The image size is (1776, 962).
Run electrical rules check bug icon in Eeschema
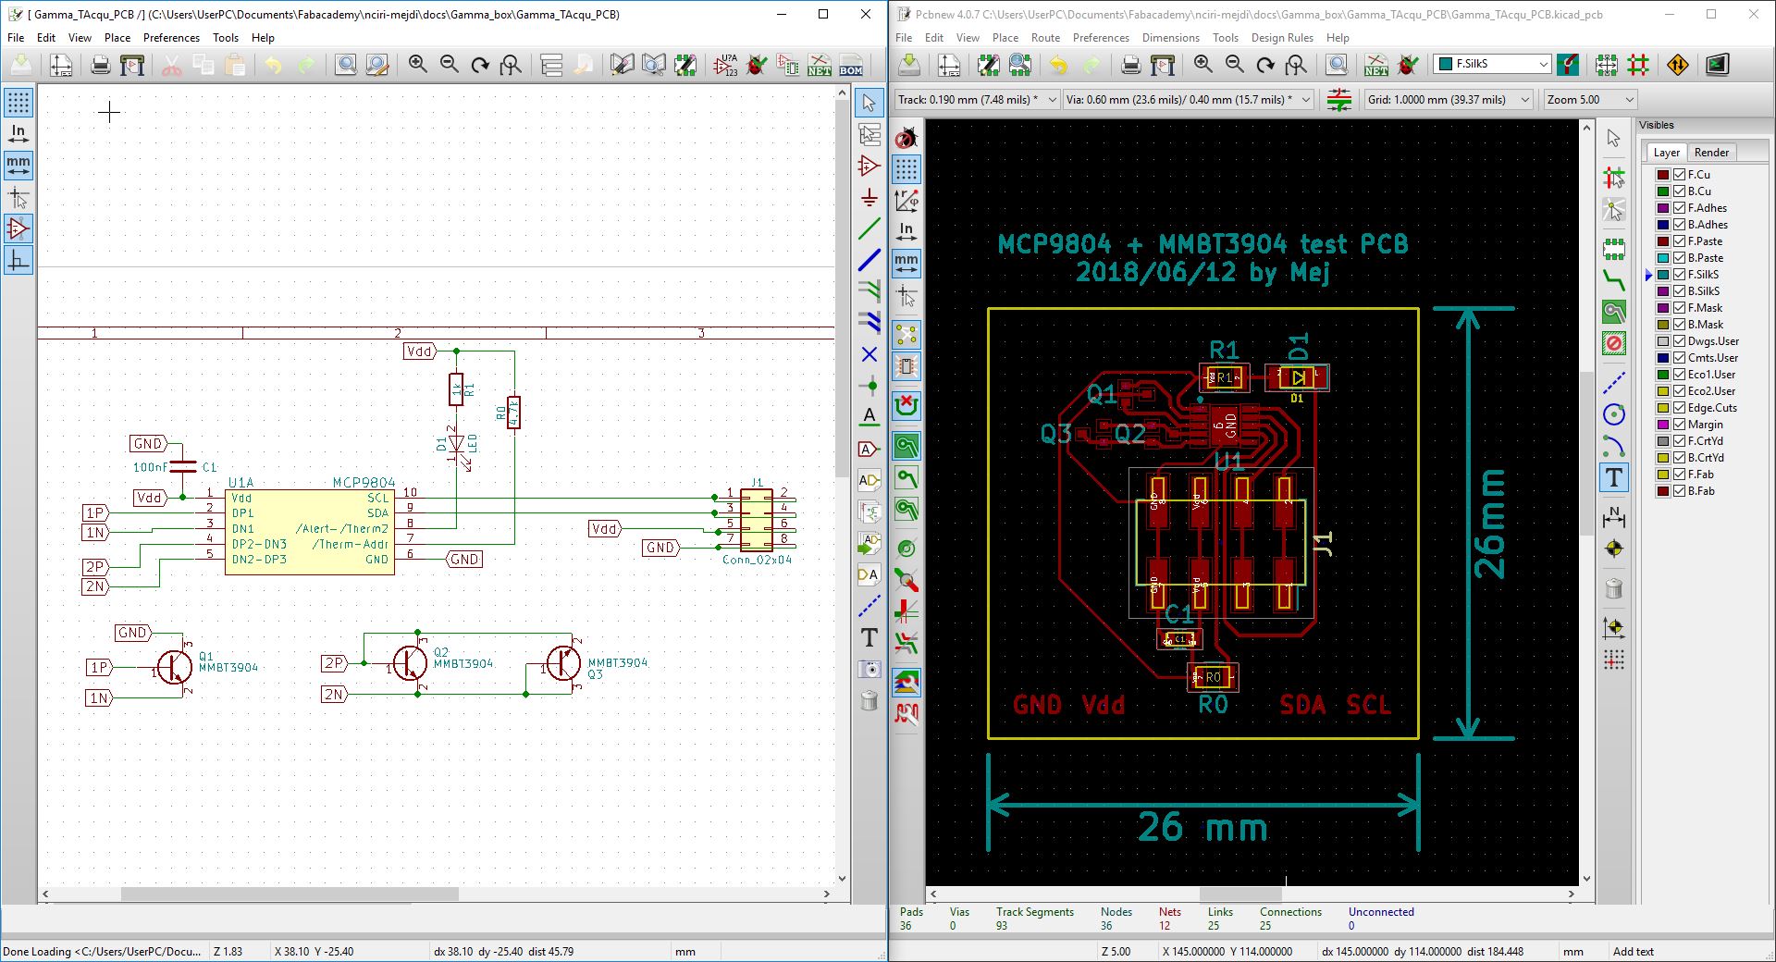point(757,65)
